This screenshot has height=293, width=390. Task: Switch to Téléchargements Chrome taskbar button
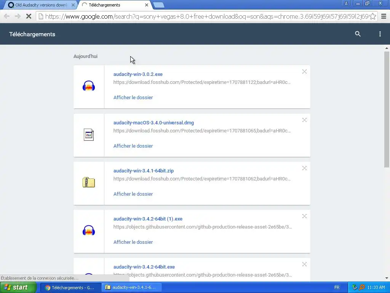point(70,288)
